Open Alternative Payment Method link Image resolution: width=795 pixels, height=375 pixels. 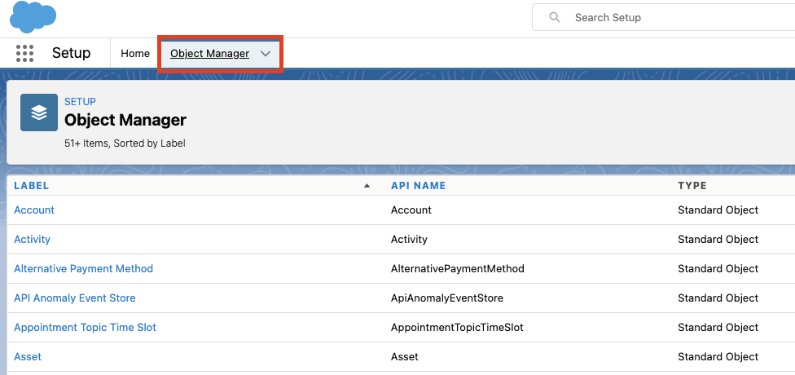tap(84, 268)
